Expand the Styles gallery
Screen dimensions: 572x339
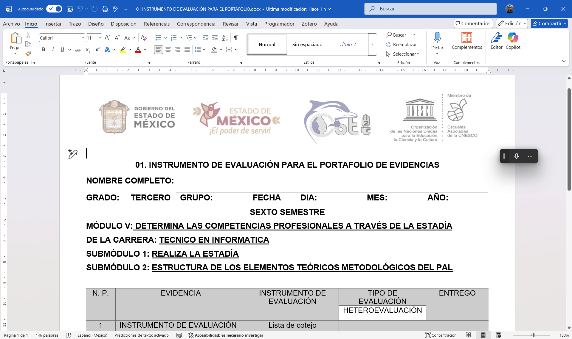pos(372,44)
